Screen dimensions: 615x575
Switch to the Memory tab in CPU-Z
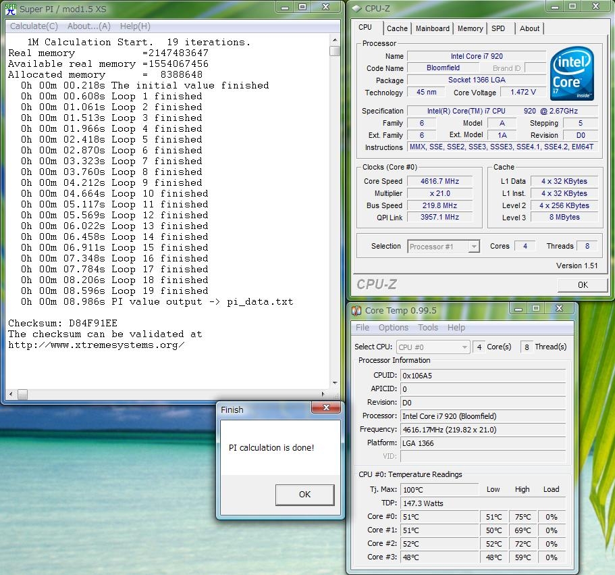point(470,28)
